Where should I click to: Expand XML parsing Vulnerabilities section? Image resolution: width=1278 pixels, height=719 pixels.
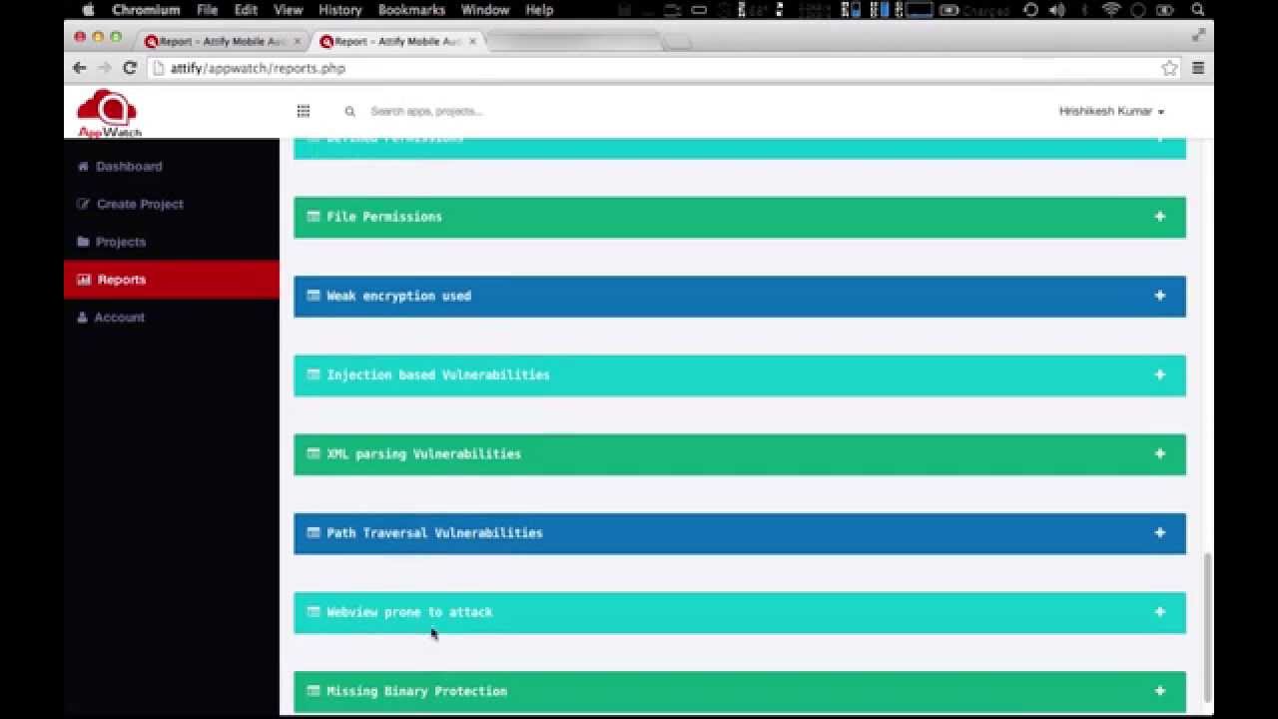tap(1160, 453)
